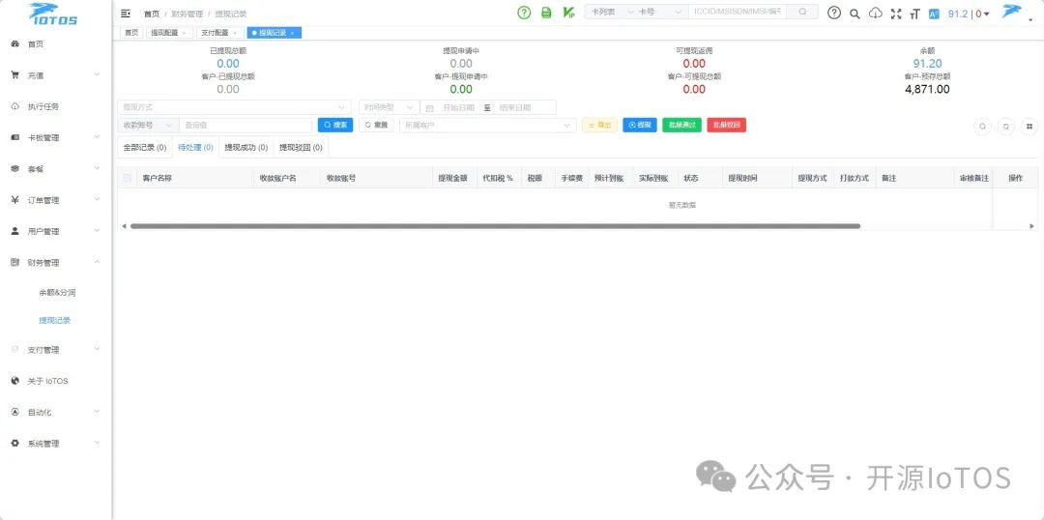Collapse the sidebar with the hamburger icon
Viewport: 1044px width, 520px height.
125,14
